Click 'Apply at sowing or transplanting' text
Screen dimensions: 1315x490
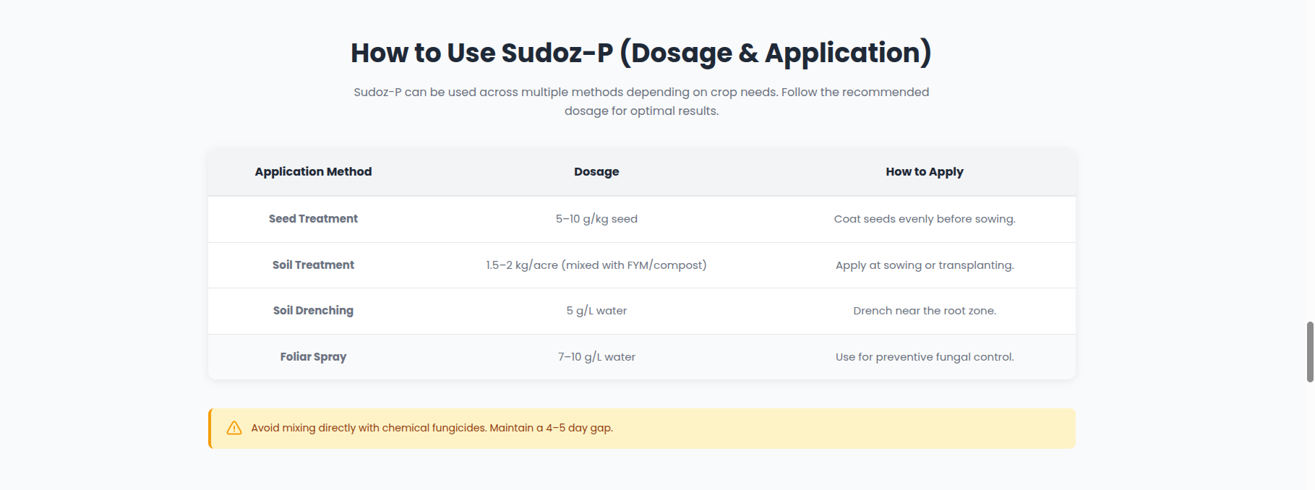coord(925,265)
